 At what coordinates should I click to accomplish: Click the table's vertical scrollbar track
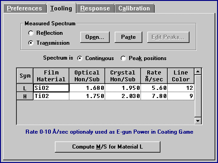(198, 96)
